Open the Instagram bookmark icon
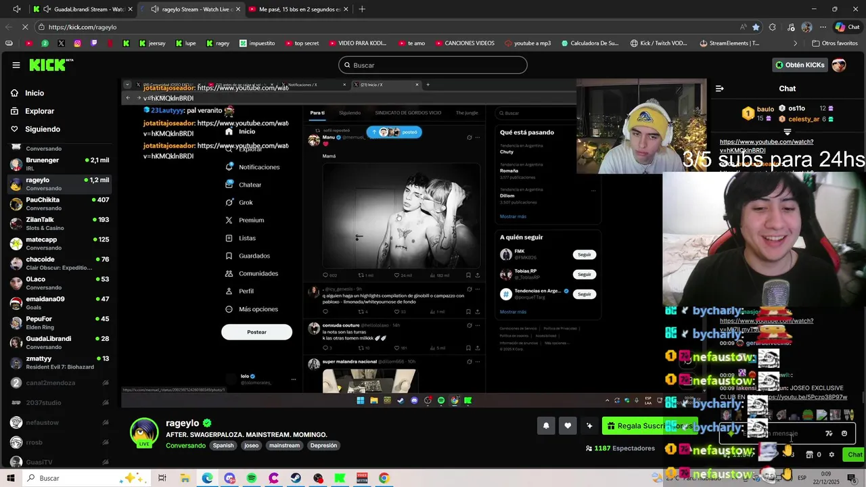Screen dimensions: 866x487 [77, 43]
